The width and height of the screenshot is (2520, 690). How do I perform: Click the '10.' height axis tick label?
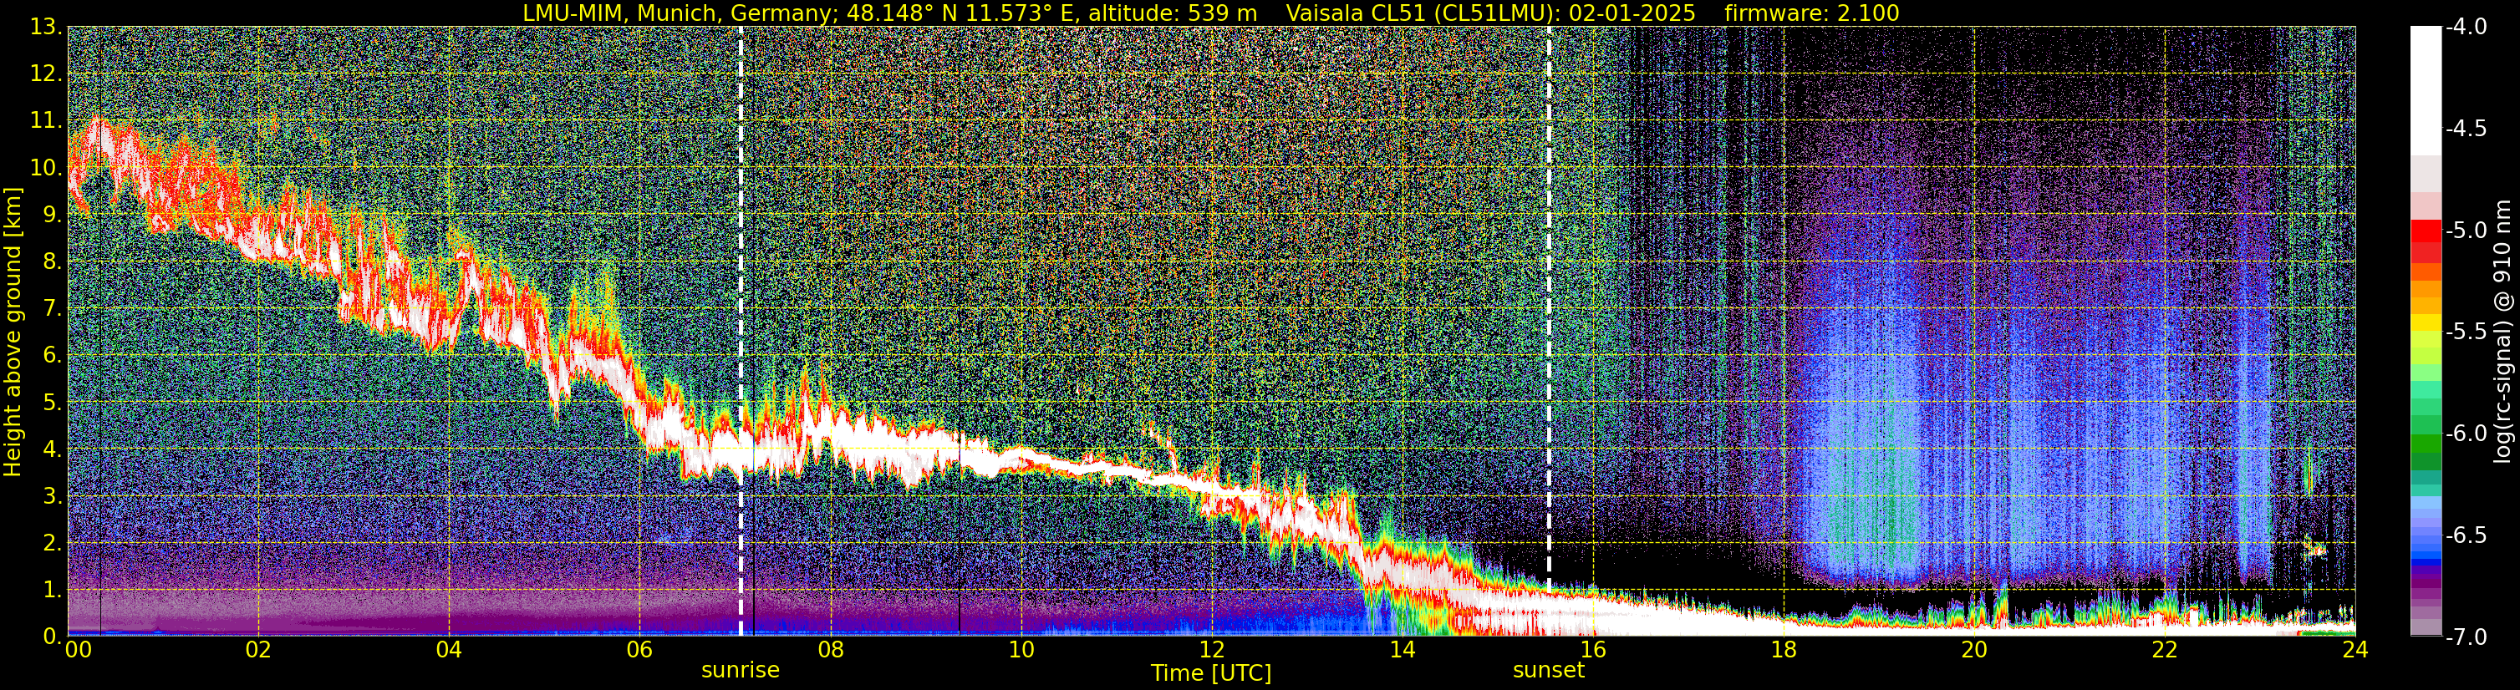[x=47, y=168]
